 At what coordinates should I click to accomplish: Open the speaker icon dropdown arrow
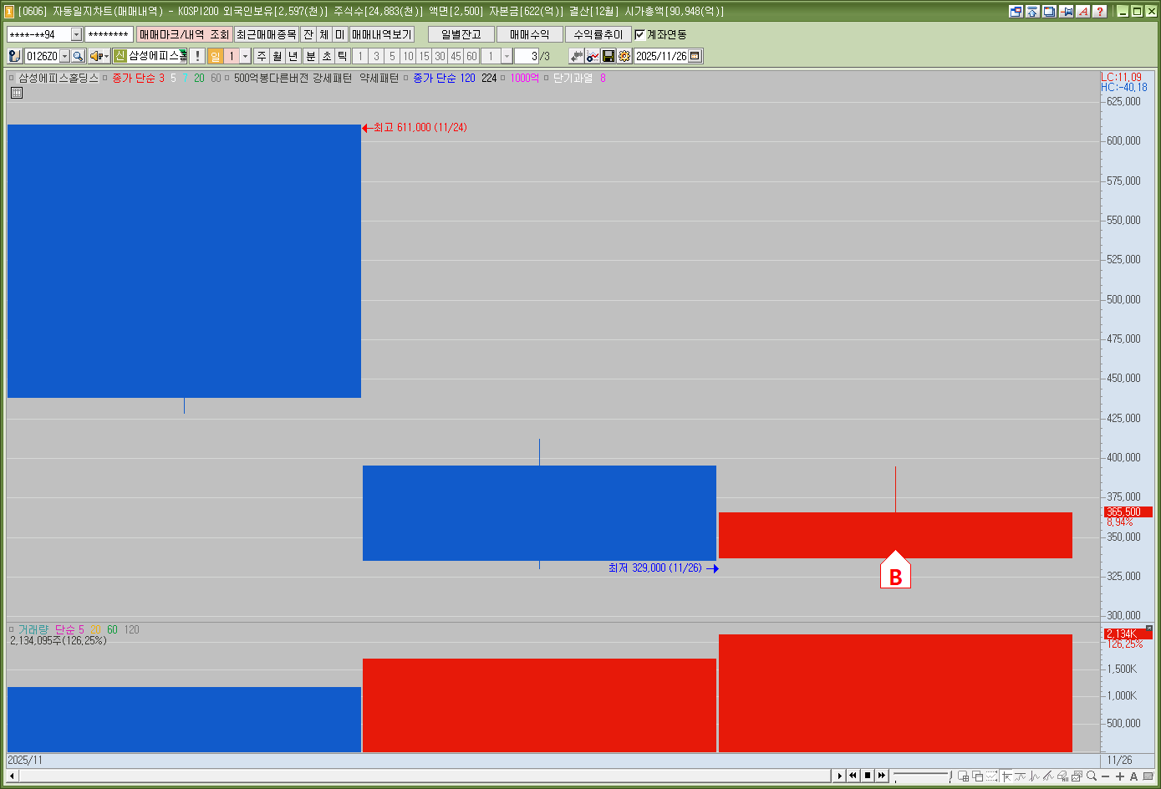pos(107,56)
